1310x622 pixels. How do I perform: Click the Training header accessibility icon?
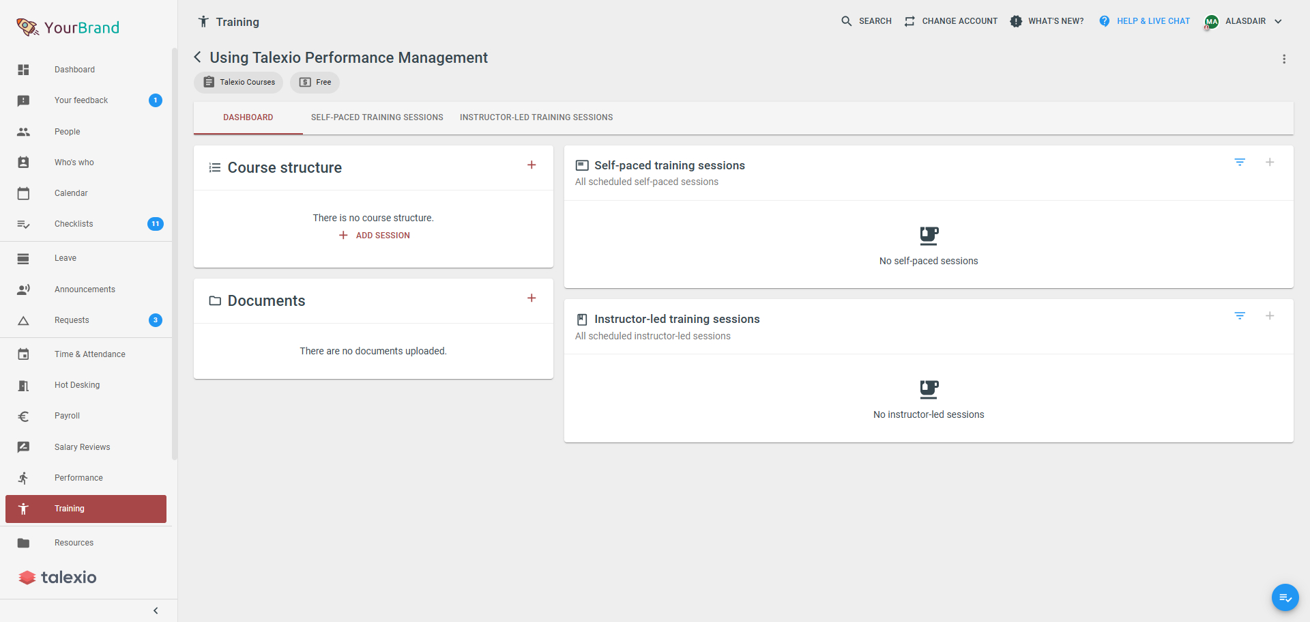point(203,22)
